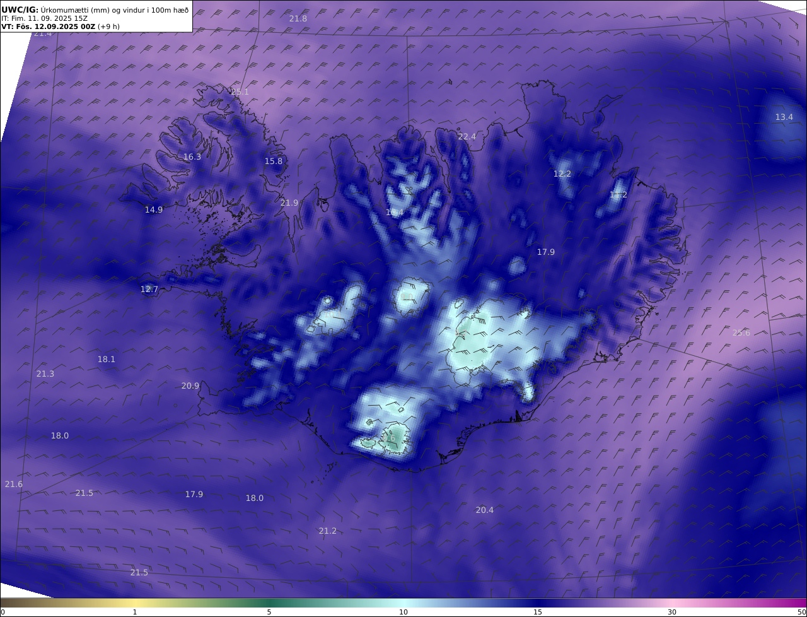
Task: Select the 21.8 value label
Action: (x=298, y=18)
